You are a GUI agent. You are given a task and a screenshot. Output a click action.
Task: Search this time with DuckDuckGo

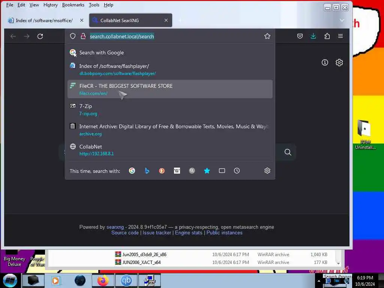tap(162, 171)
